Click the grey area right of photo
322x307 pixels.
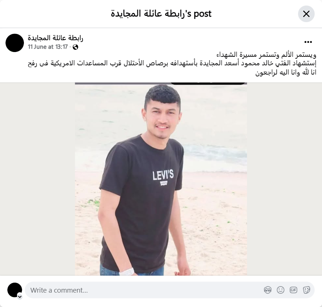point(284,179)
